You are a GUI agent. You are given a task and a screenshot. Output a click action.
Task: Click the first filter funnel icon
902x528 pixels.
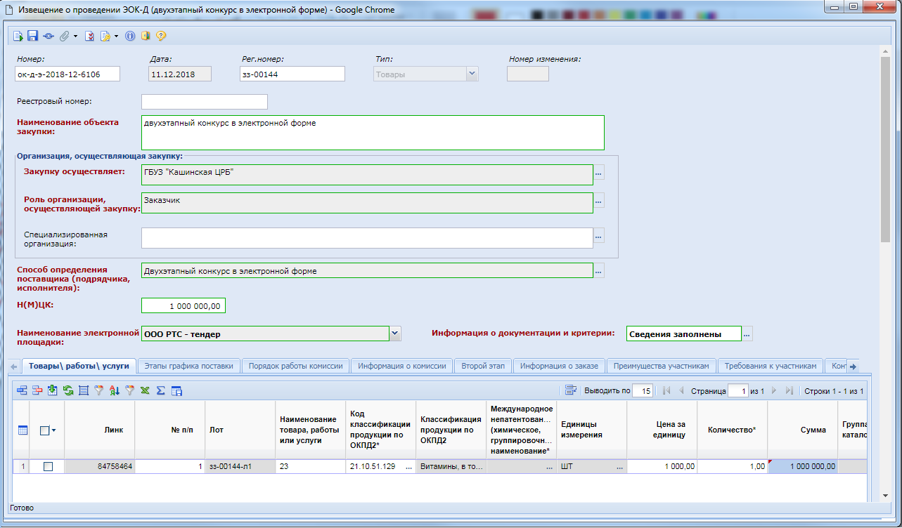(99, 390)
